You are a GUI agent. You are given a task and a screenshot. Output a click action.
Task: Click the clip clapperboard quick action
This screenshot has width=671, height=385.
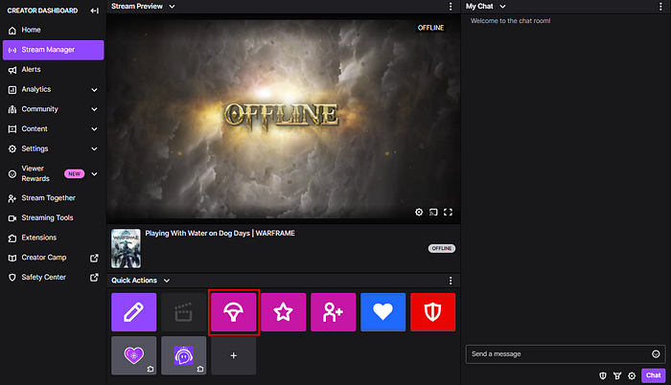pos(184,312)
